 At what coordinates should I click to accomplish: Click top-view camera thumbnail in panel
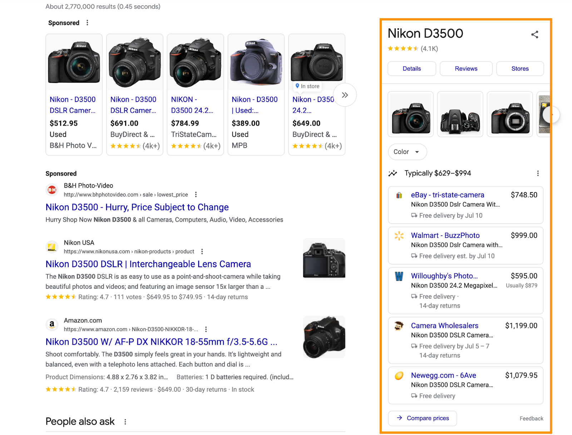(x=460, y=114)
